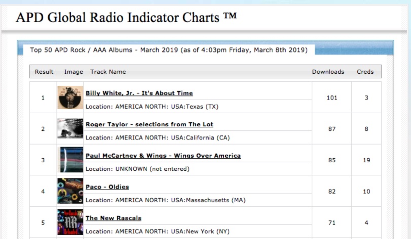Click The New Rascals album cover thumbnail

pyautogui.click(x=70, y=222)
